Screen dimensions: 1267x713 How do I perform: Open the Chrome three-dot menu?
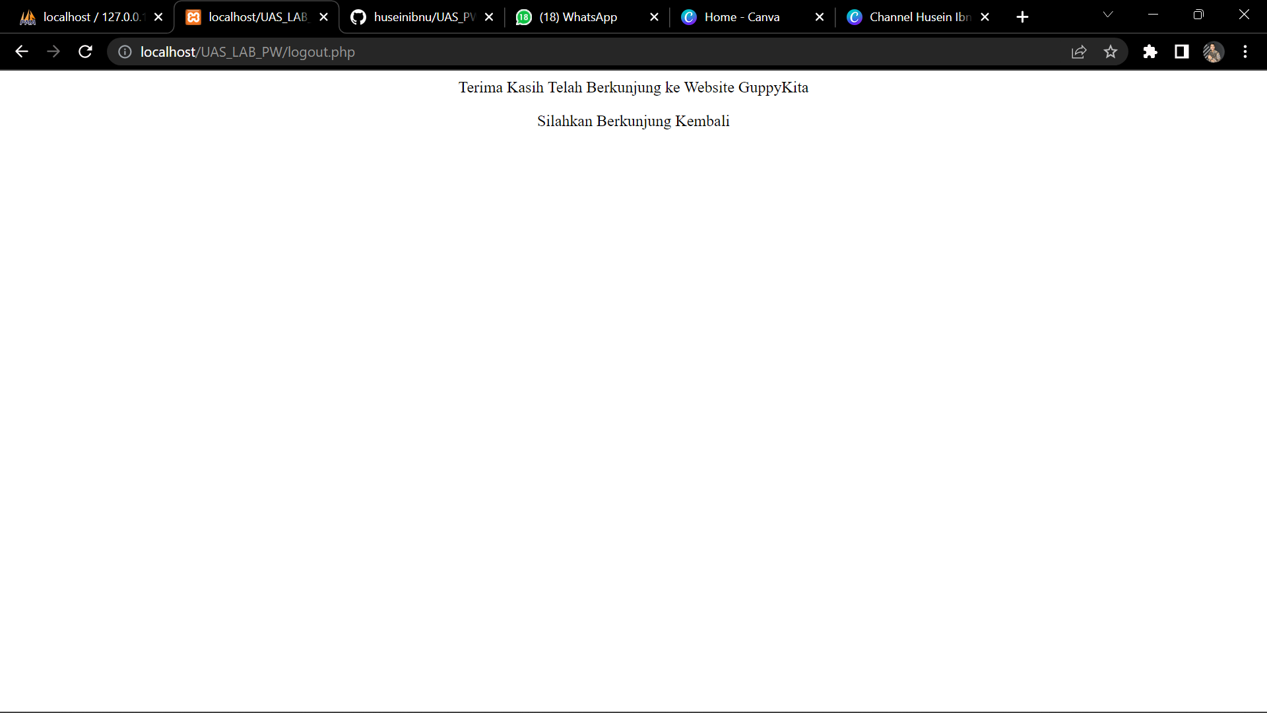[x=1245, y=51]
